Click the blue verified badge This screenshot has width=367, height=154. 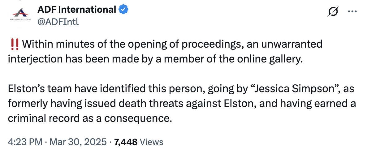(x=123, y=10)
